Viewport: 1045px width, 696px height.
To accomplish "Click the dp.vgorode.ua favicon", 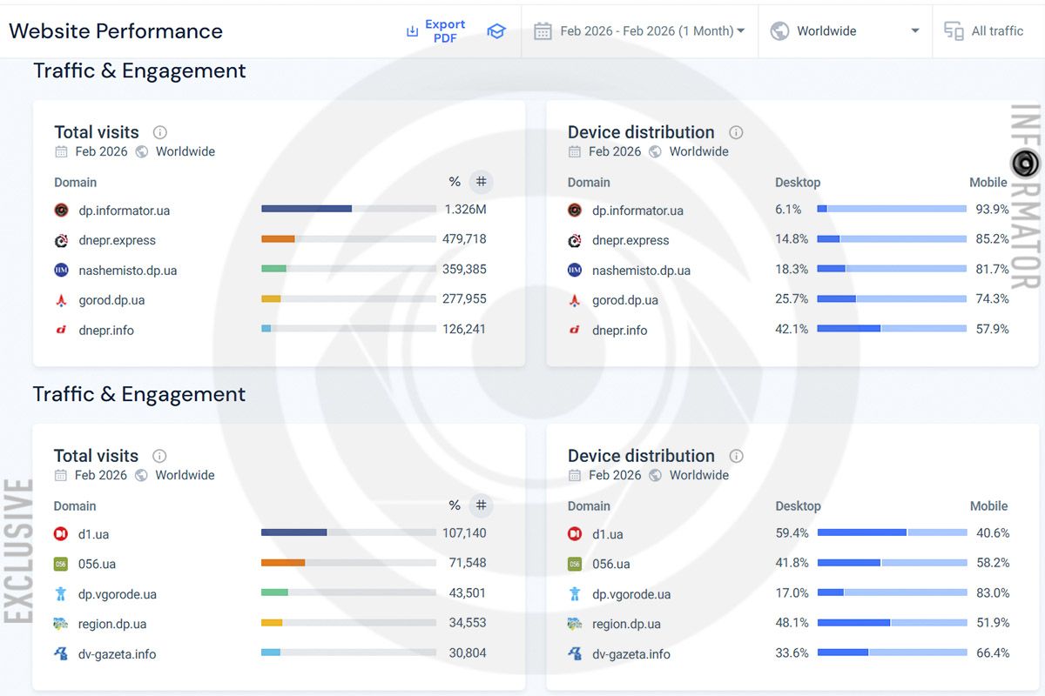I will tap(61, 594).
